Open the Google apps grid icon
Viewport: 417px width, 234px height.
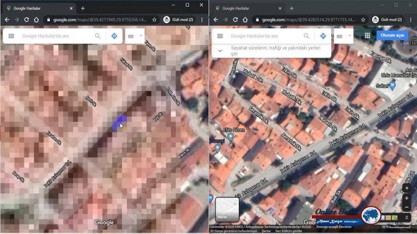[368, 35]
